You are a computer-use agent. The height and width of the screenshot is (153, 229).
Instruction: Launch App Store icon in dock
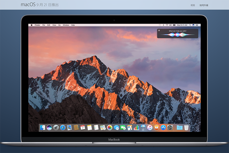click(163, 127)
